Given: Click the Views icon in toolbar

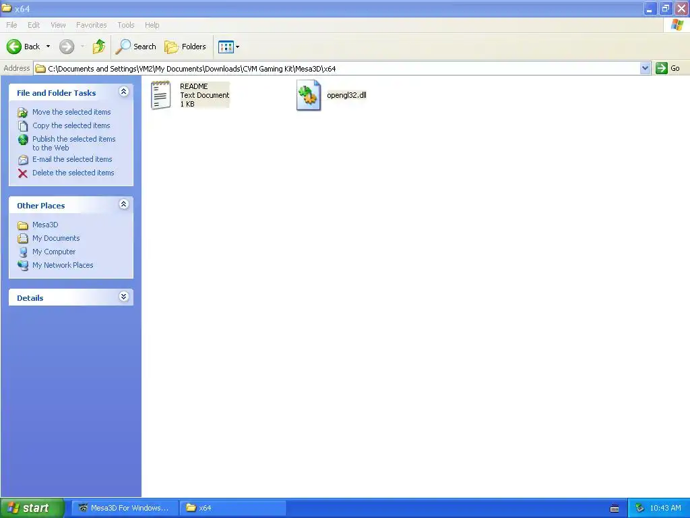Looking at the screenshot, I should tap(226, 47).
